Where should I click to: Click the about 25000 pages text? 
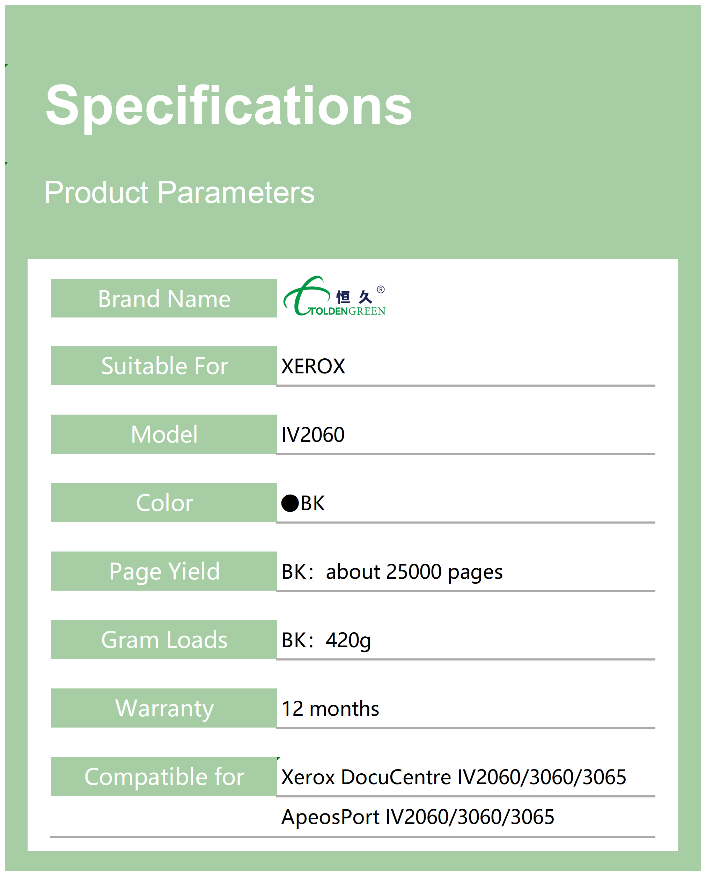(x=414, y=572)
